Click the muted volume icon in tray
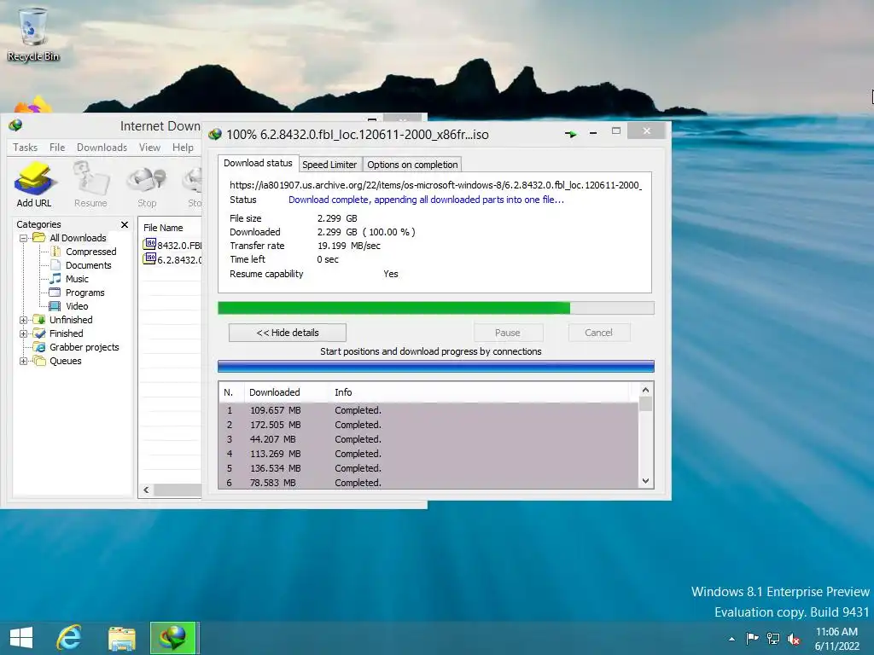The image size is (874, 655). click(794, 639)
